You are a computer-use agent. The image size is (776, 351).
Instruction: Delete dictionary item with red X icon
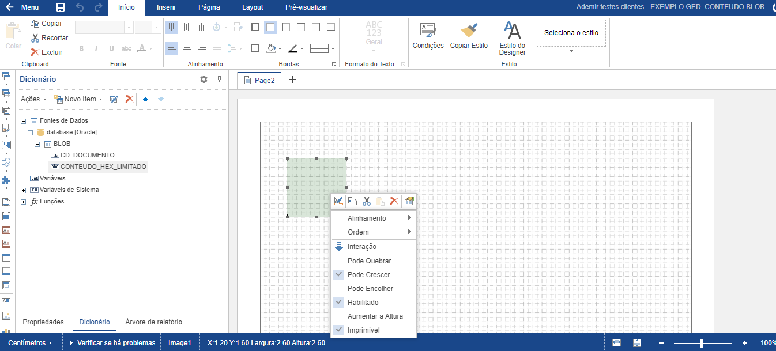(x=130, y=99)
